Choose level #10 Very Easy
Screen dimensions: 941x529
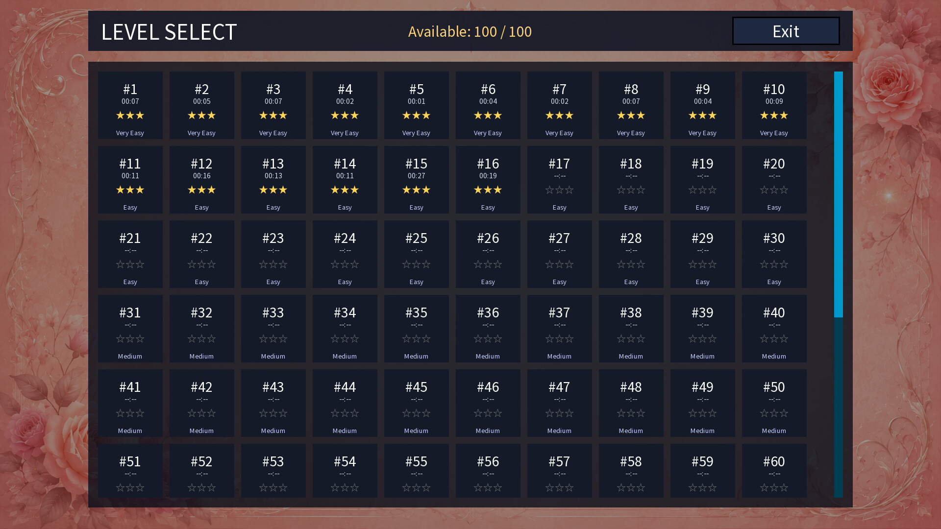tap(774, 105)
